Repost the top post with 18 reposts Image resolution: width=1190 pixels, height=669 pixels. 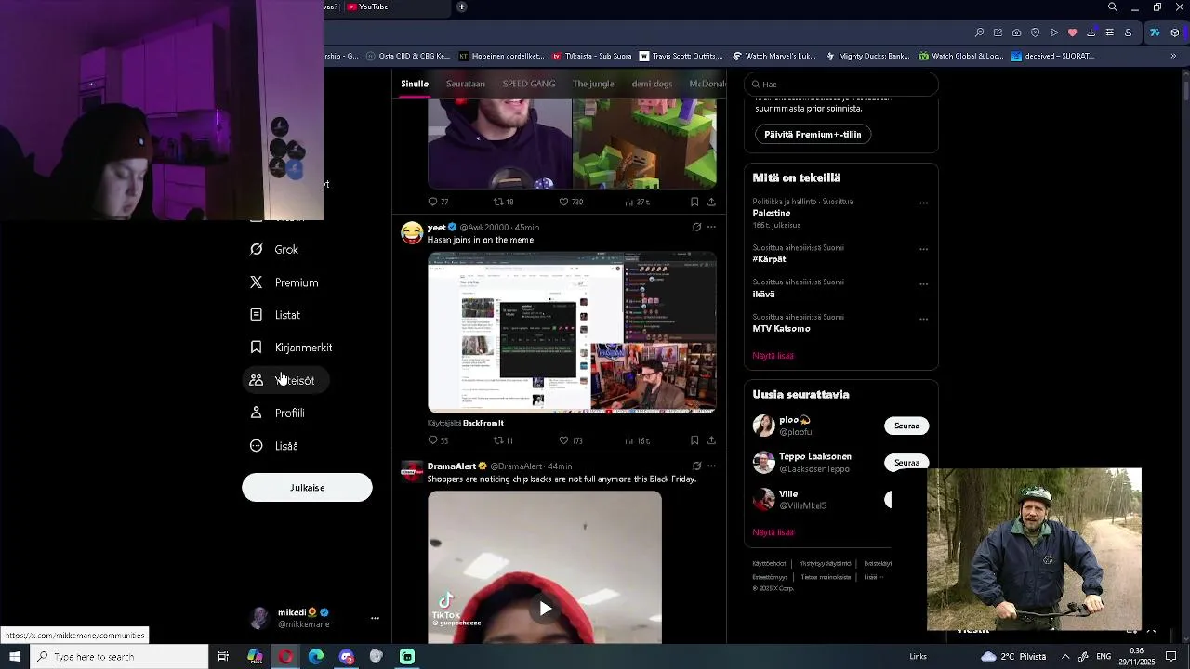[x=498, y=202]
